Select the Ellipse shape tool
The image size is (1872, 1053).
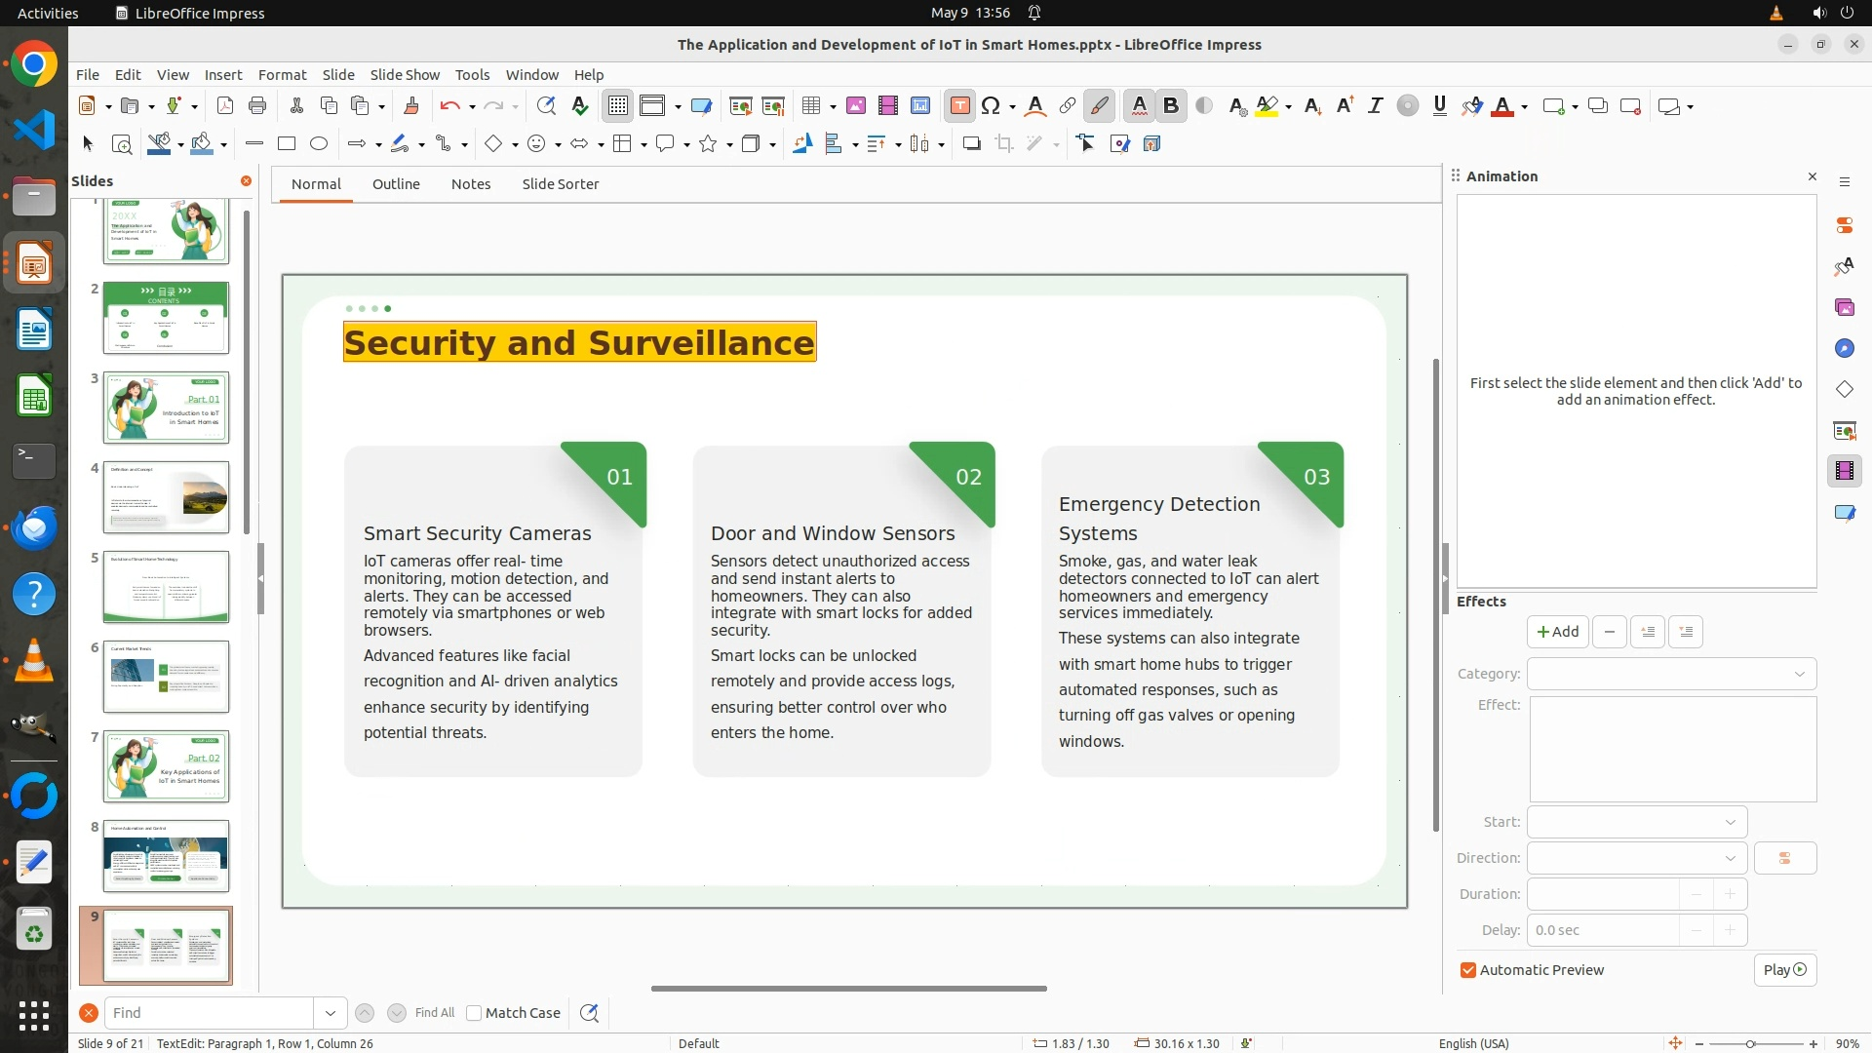click(x=319, y=144)
